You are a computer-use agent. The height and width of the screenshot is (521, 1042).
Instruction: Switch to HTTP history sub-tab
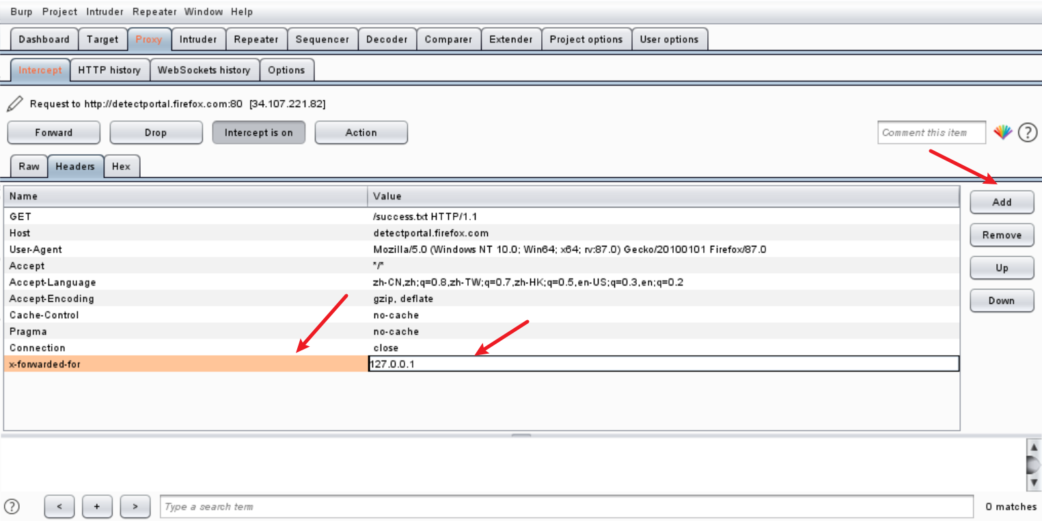109,70
